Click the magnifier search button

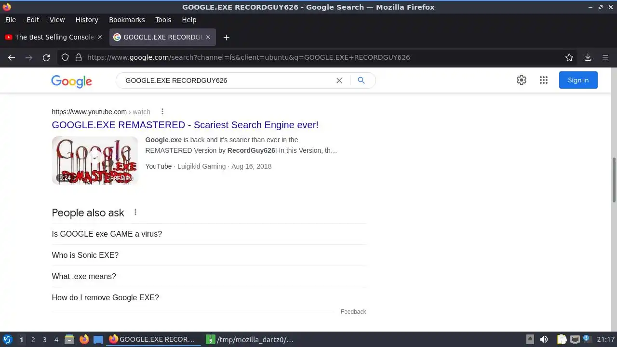[x=361, y=80]
